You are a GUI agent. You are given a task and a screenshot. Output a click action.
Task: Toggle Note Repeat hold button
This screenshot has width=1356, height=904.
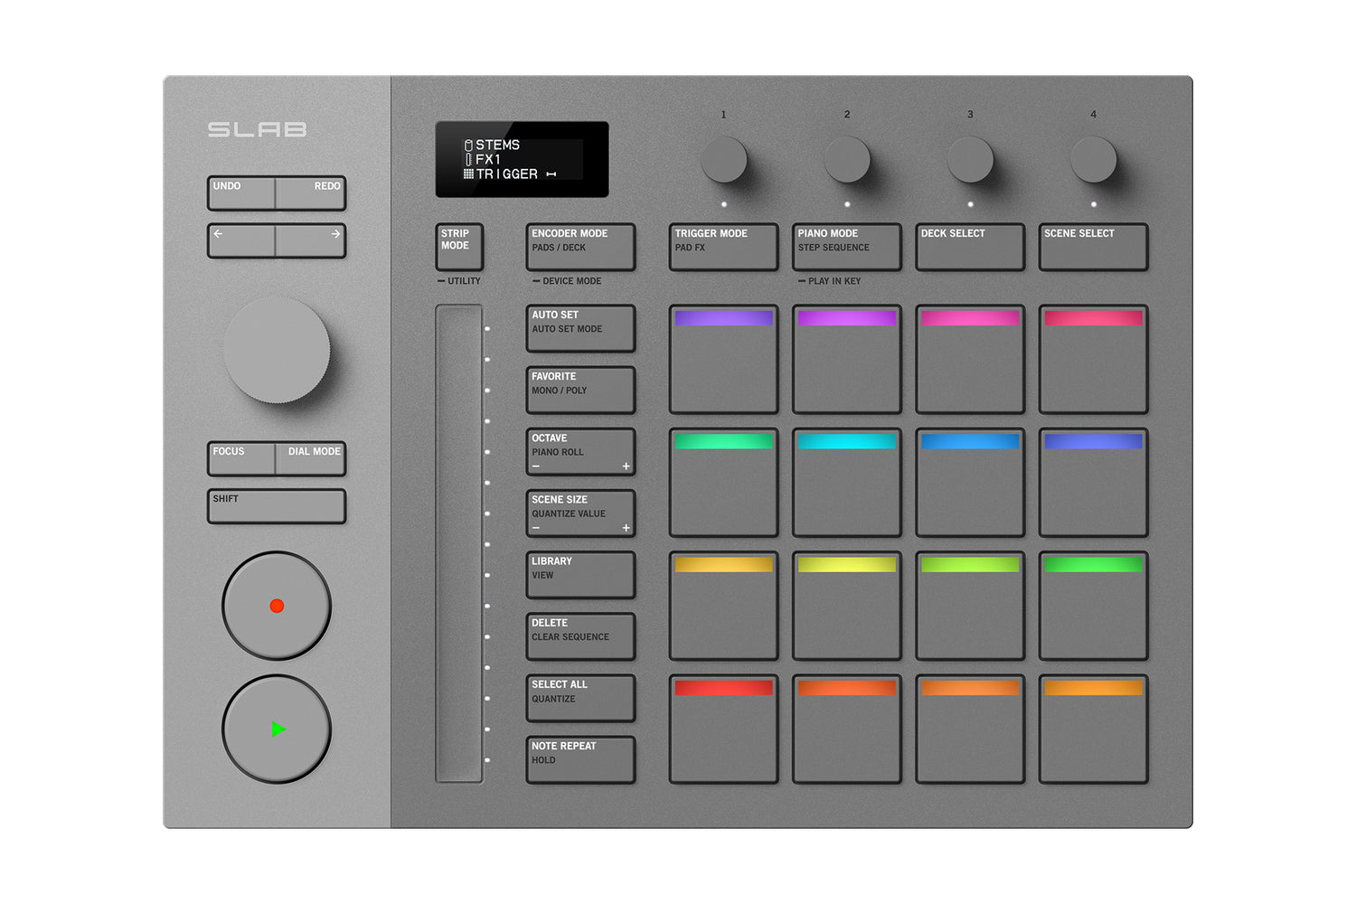pyautogui.click(x=580, y=759)
